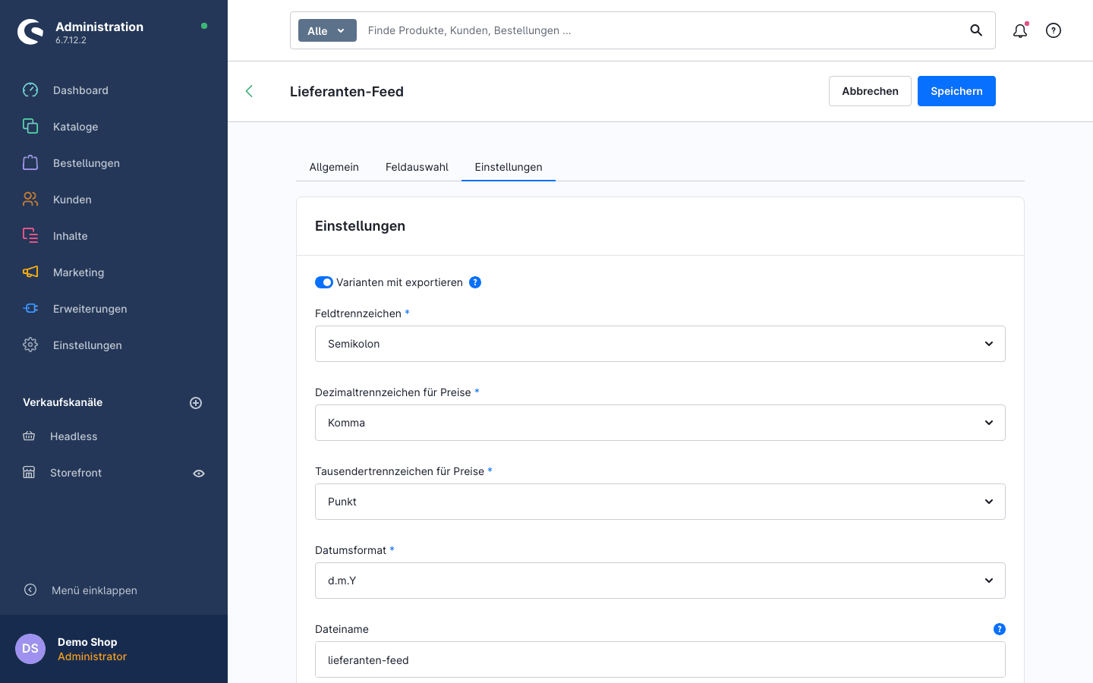Select the Einstellungen tab

tap(509, 167)
